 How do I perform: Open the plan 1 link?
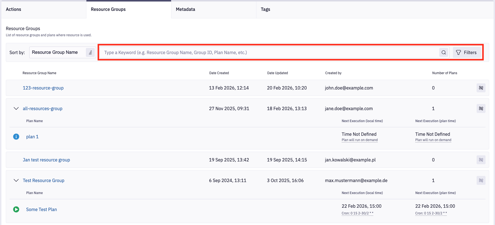click(32, 137)
